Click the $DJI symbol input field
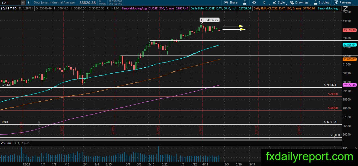The image size is (358, 166). (10, 2)
